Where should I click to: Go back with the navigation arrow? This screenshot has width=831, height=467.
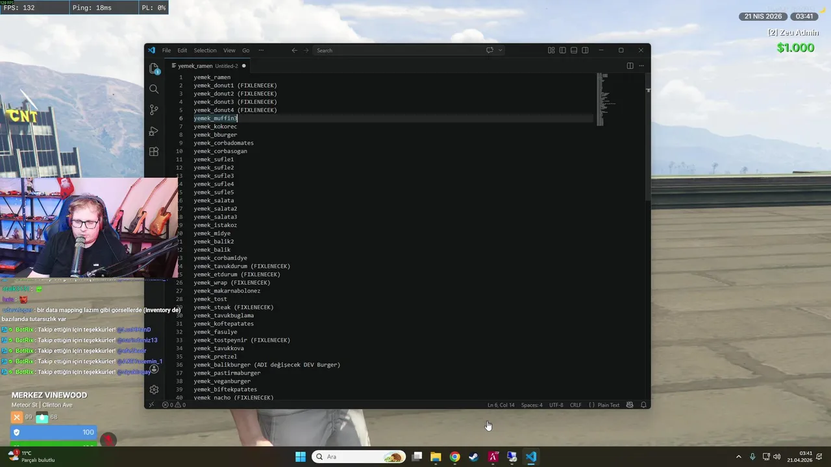294,50
